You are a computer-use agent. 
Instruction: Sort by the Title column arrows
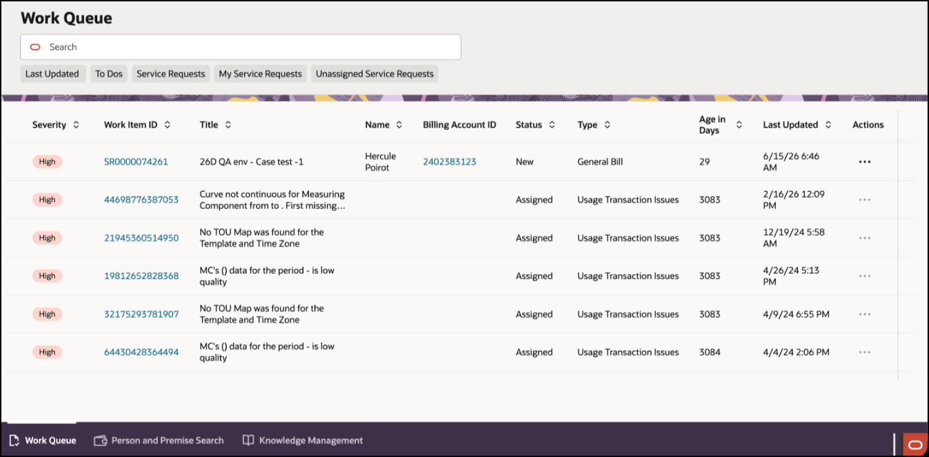[x=228, y=125]
